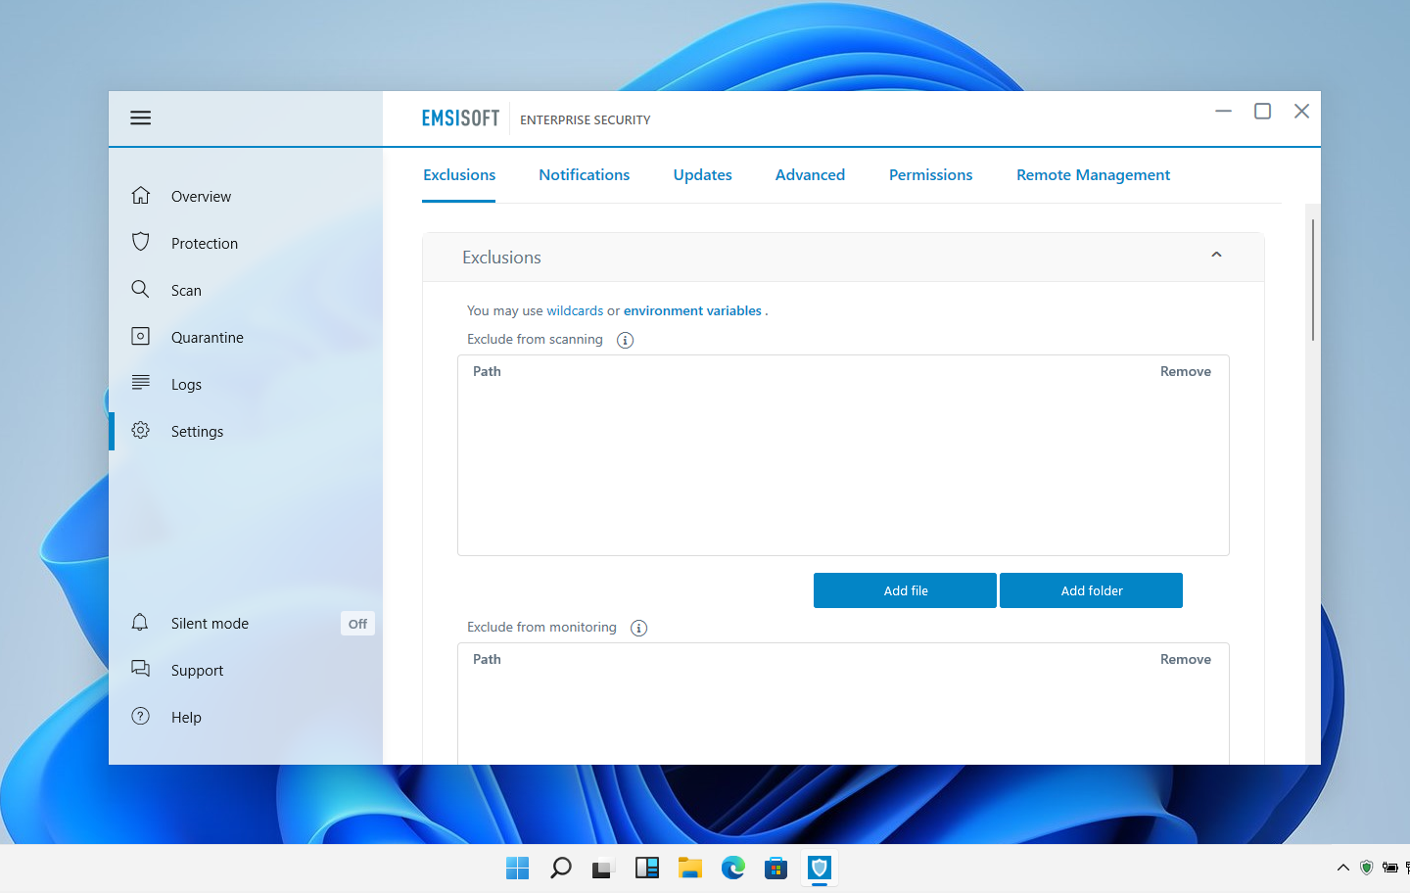View Logs via the list icon
Image resolution: width=1410 pixels, height=893 pixels.
pyautogui.click(x=140, y=384)
